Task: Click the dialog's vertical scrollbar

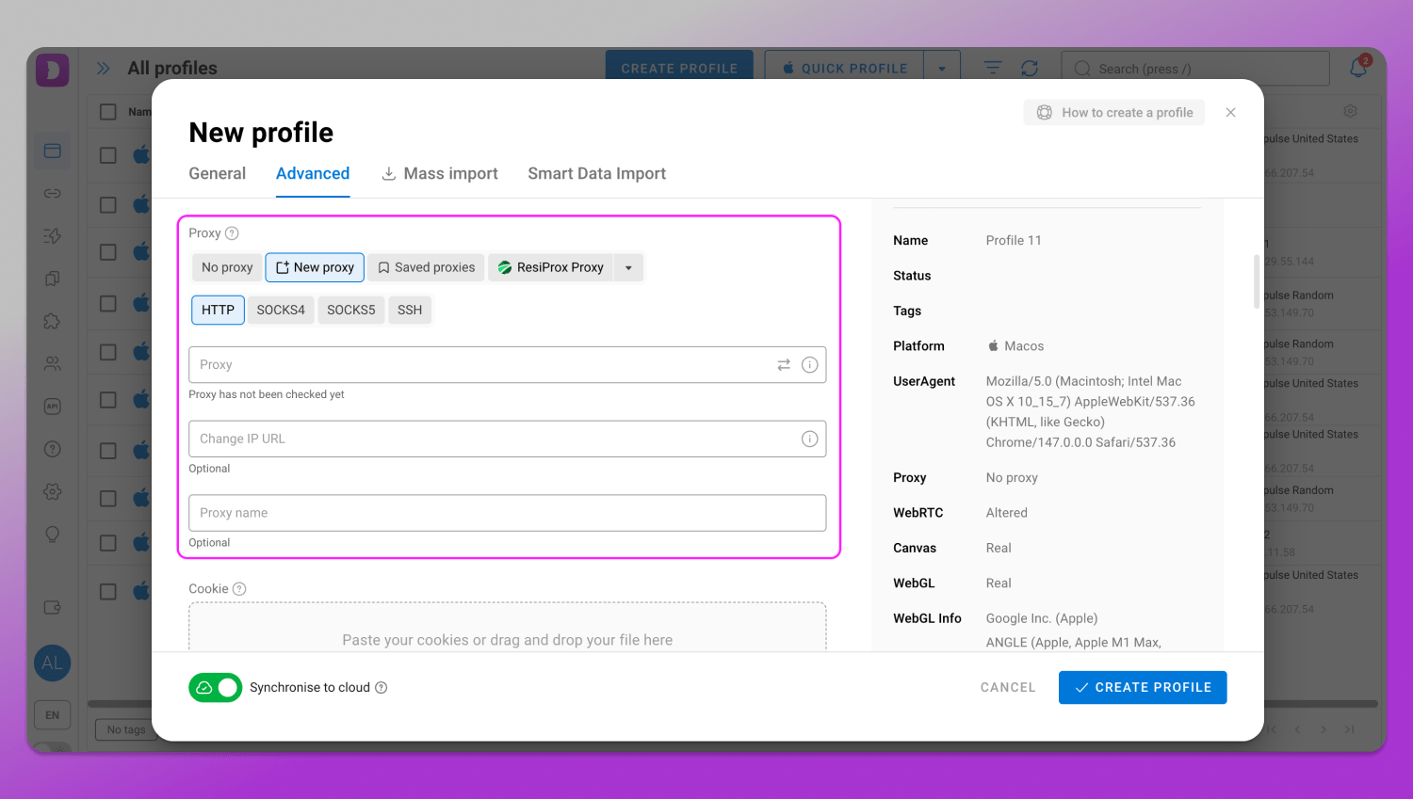Action: [1256, 281]
